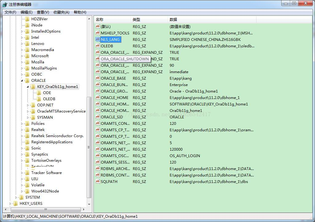Click the Policies folder icon
The height and width of the screenshot is (222, 315).
pos(27,124)
